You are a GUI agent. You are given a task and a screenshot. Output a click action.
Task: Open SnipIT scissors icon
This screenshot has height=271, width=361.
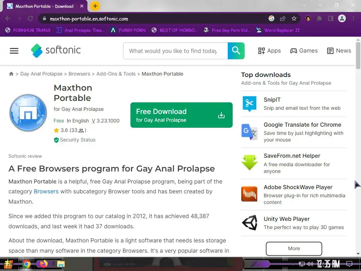point(249,104)
